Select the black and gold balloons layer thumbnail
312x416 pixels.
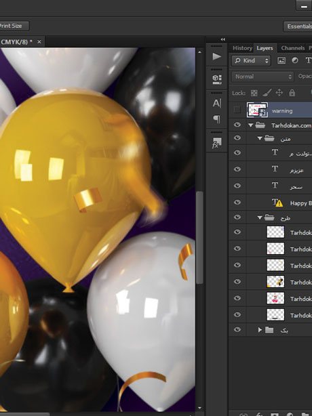[275, 281]
